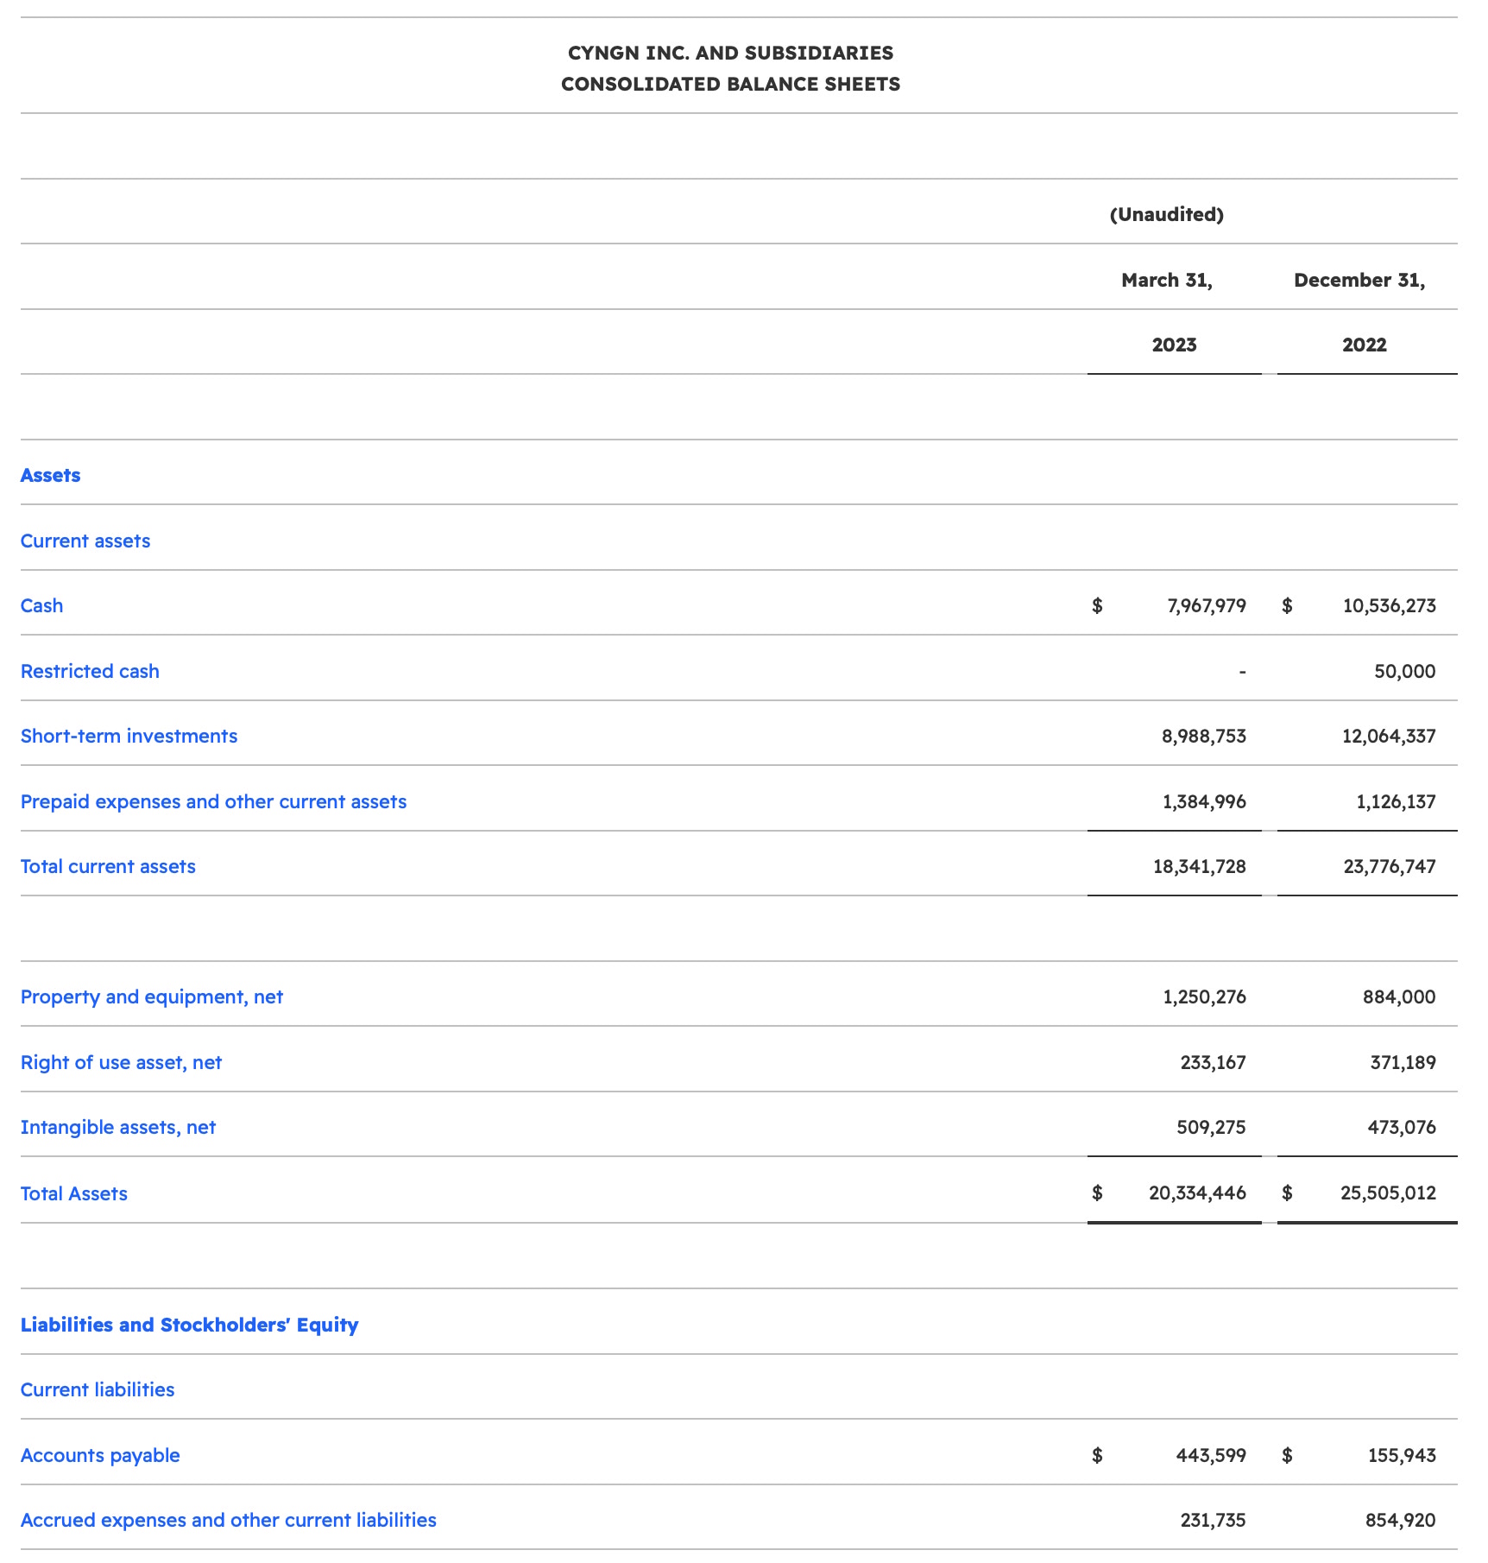Select the March 31, column header
1488x1563 pixels.
(1167, 281)
